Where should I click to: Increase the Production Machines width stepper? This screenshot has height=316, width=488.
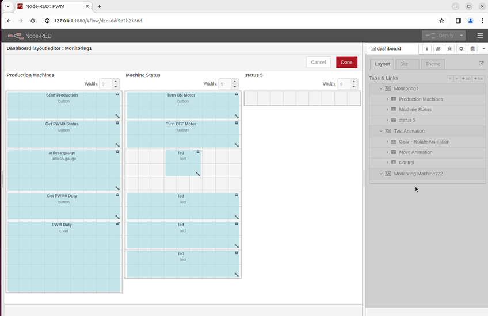point(116,81)
